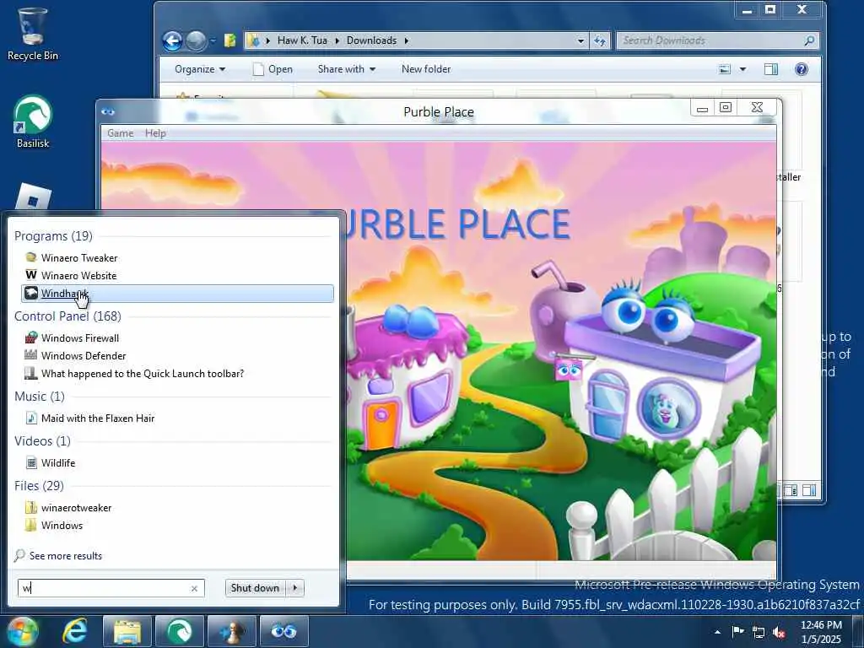Click the Purble Place title bar icon

(x=108, y=112)
